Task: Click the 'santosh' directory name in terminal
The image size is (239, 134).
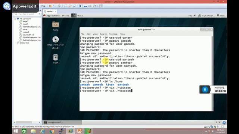Action: tap(123, 84)
